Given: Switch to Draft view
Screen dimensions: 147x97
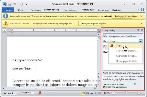Looking at the screenshot, I should pyautogui.click(x=100, y=93).
